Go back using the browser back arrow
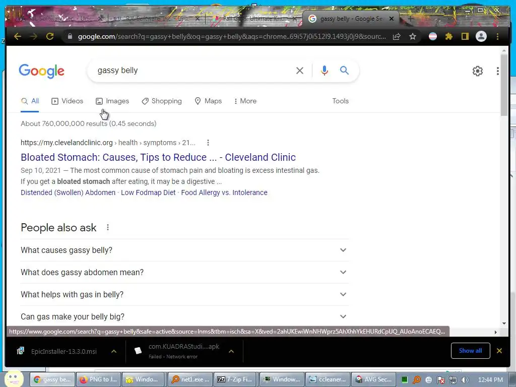This screenshot has width=516, height=387. point(18,36)
